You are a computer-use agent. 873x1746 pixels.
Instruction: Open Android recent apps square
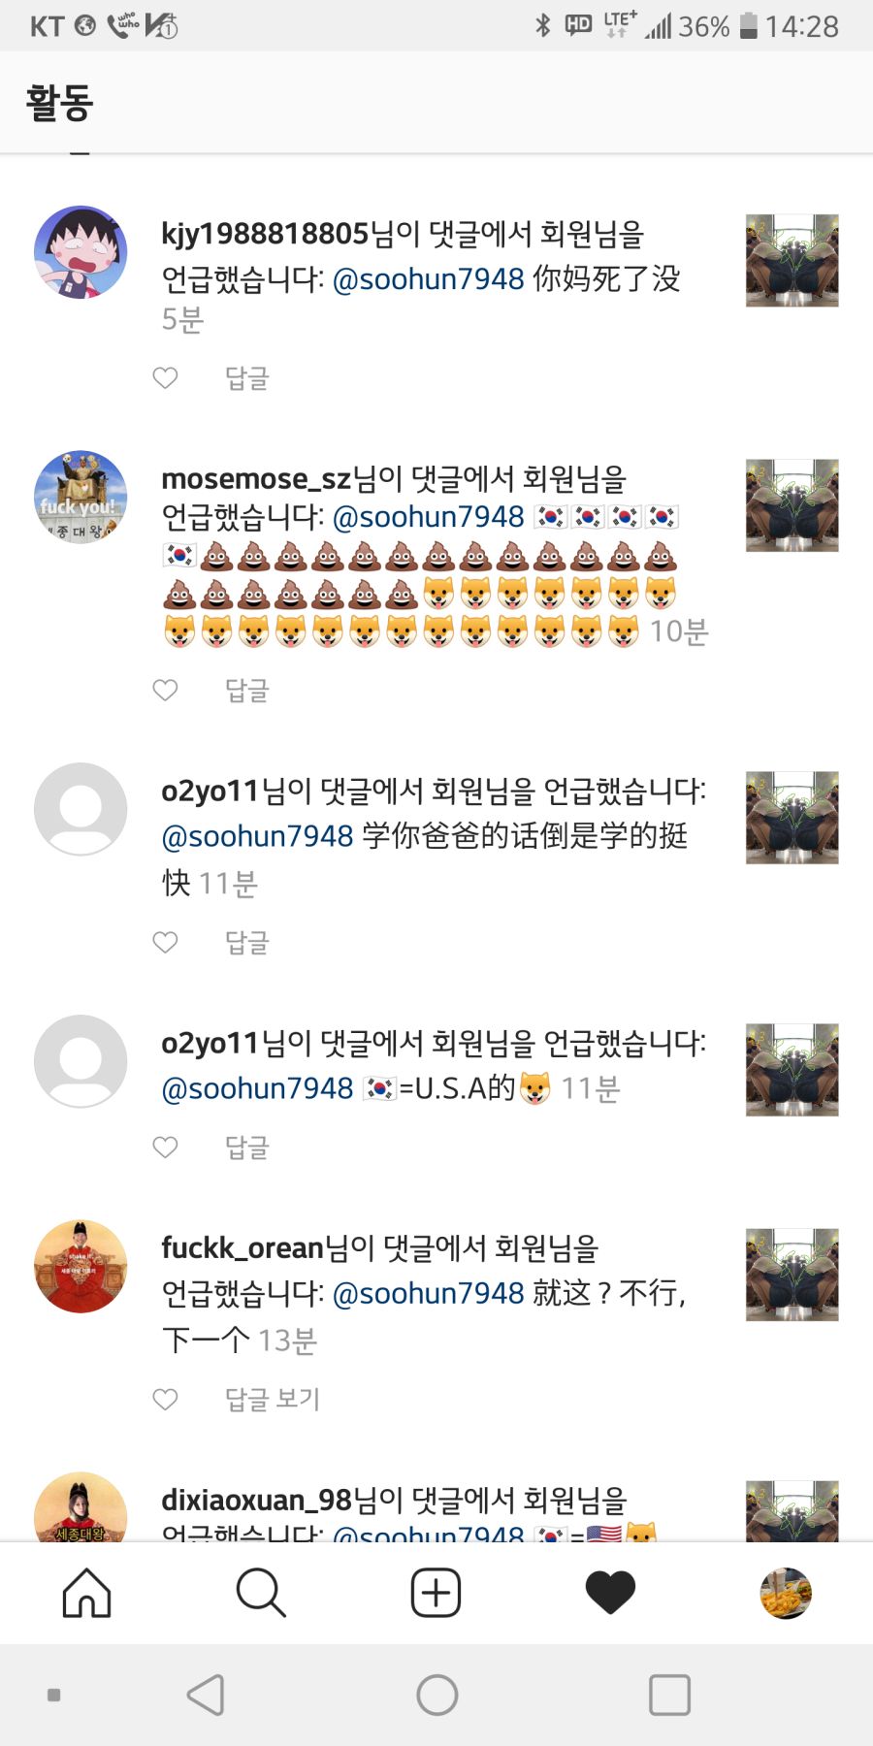coord(669,1695)
